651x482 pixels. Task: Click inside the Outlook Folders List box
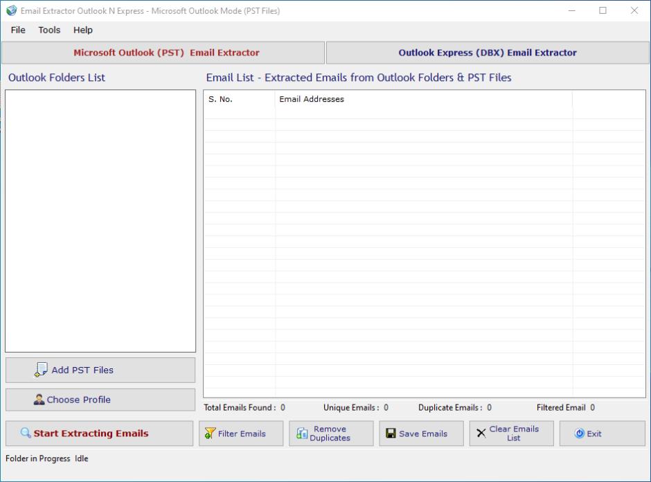[x=100, y=221]
